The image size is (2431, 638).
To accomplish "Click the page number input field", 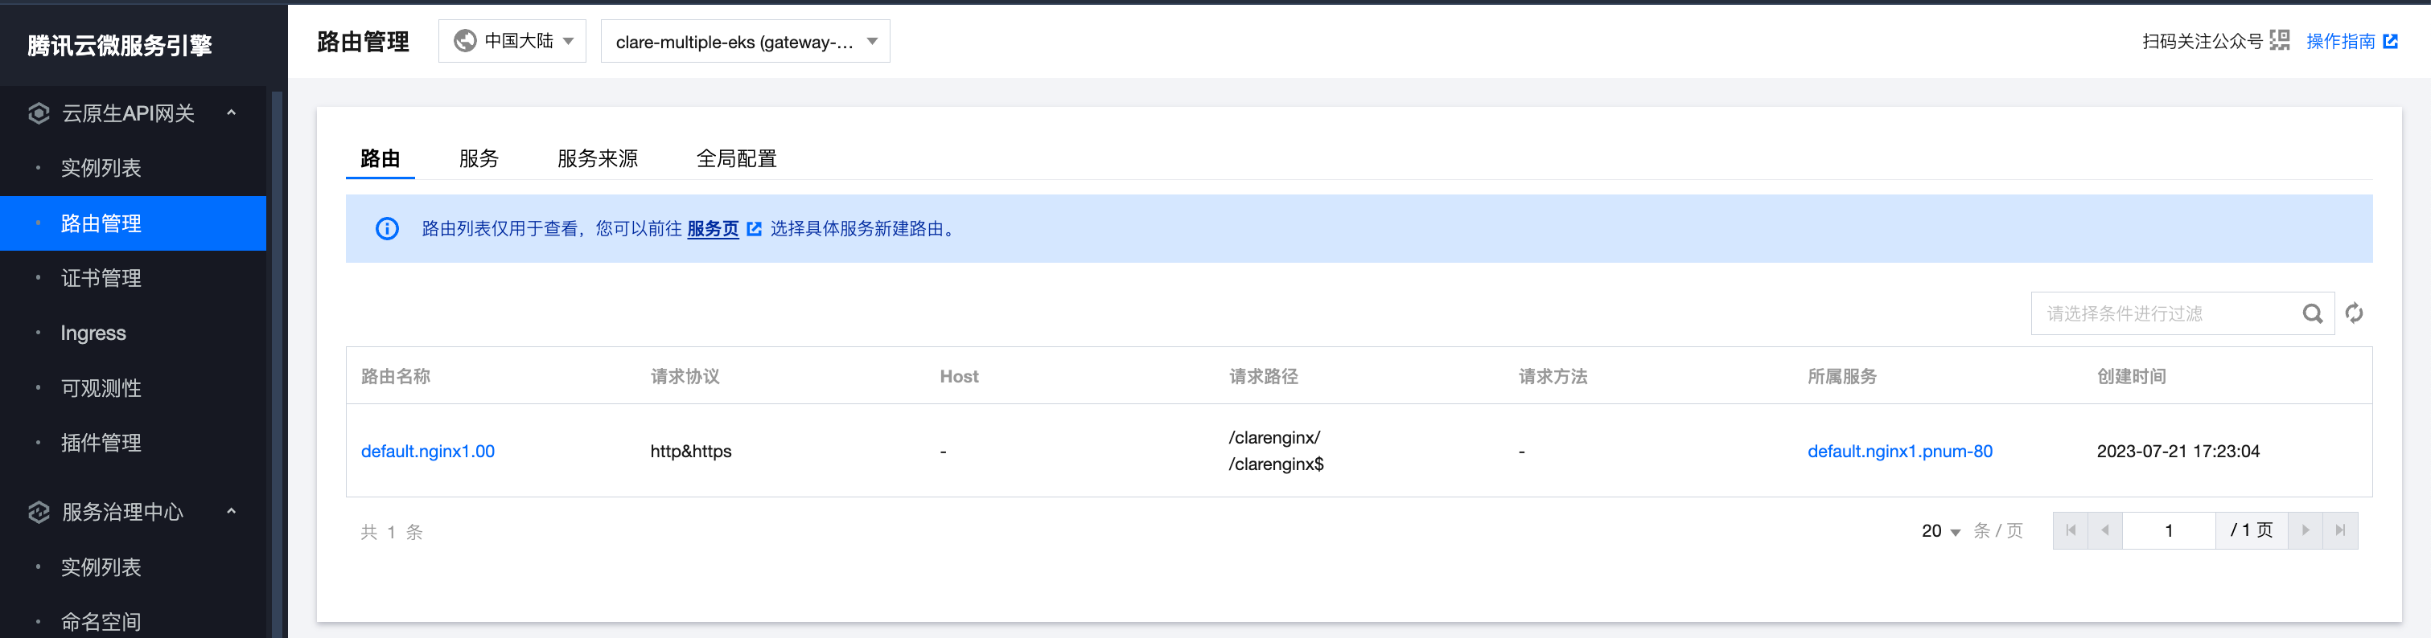I will 2169,530.
